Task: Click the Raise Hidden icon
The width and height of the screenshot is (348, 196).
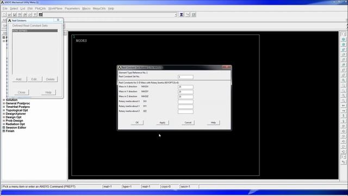Action: pos(181,15)
